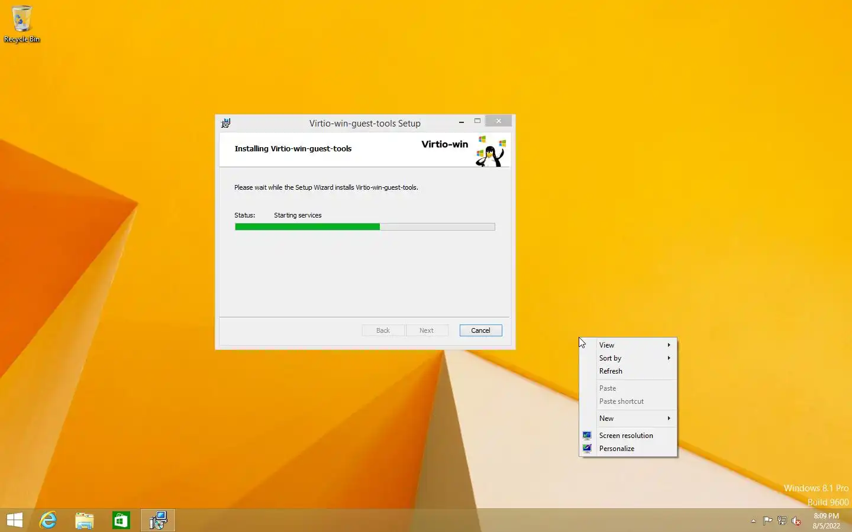Open the Windows Store taskbar icon

coord(121,520)
